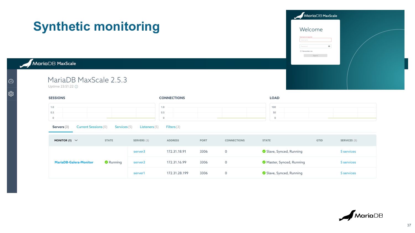
Task: Click the 'Uptime 23:51:22' text
Action: 61,87
